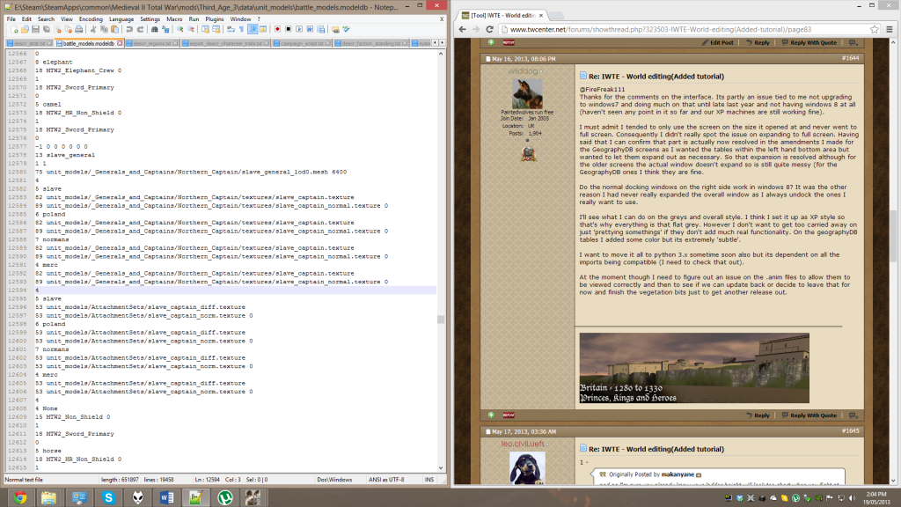The height and width of the screenshot is (507, 901).
Task: Bookmark this page with the star icon
Action: (873, 28)
